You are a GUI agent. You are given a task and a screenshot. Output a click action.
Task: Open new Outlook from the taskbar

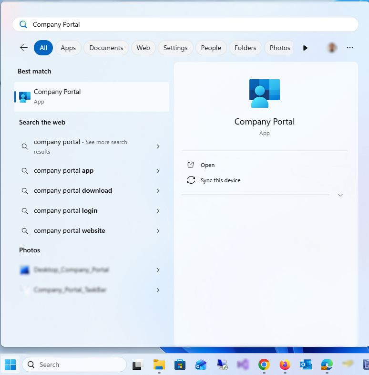201,365
